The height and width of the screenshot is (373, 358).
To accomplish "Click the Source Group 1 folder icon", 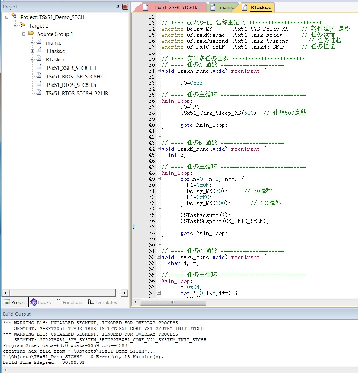I will [x=31, y=34].
